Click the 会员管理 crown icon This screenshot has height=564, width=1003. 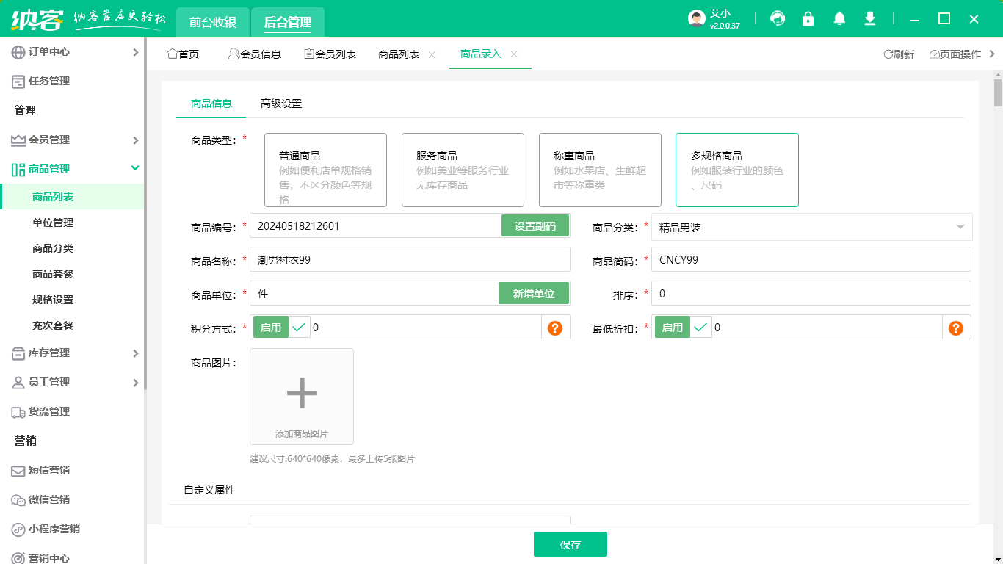click(18, 140)
